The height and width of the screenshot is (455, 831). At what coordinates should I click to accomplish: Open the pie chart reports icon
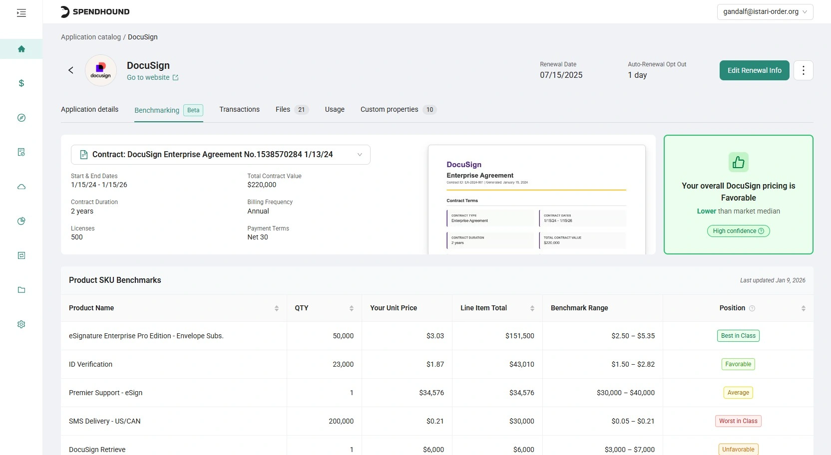pos(21,221)
